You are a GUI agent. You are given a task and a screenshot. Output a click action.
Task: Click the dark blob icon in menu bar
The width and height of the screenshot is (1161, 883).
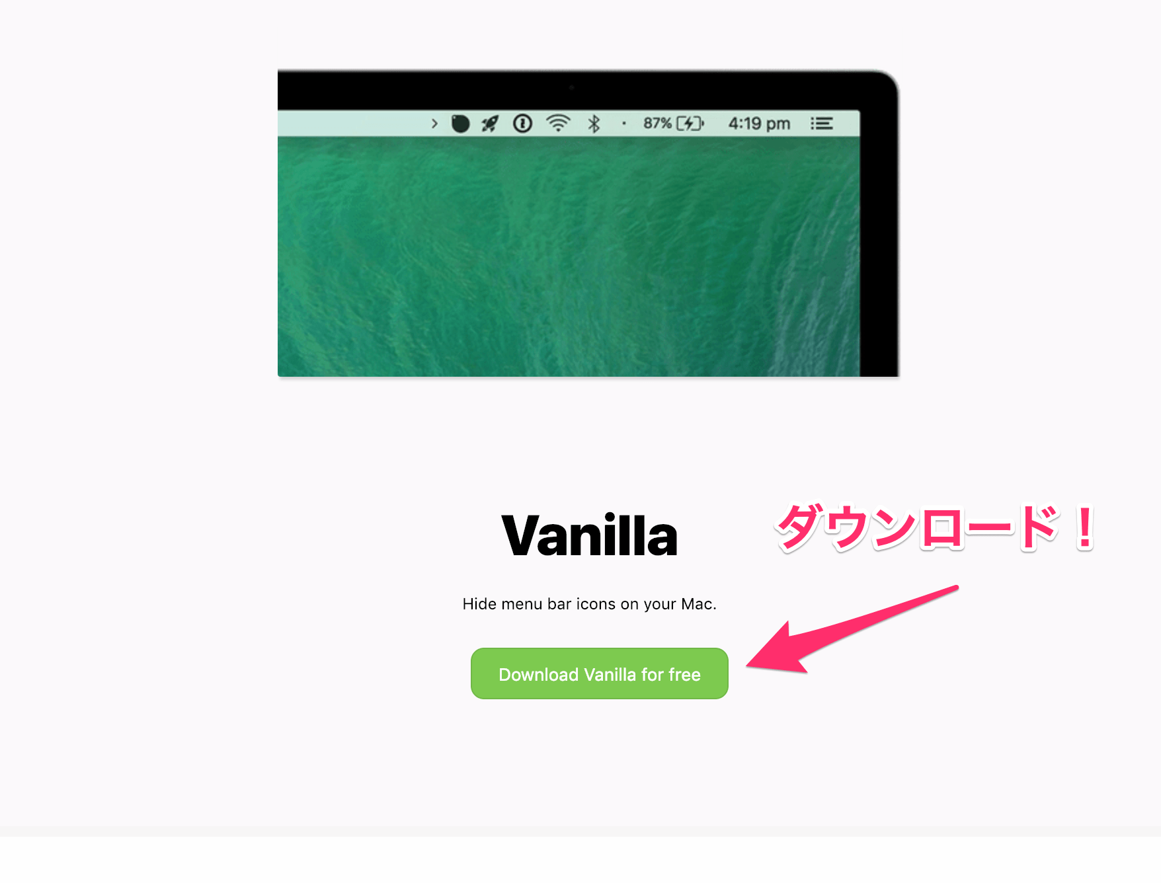(x=460, y=124)
